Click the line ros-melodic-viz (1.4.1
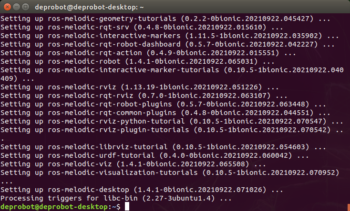 133,164
